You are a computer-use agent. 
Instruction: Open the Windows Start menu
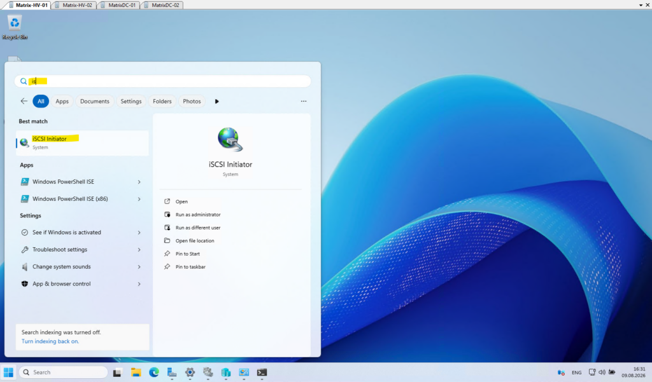click(x=9, y=372)
